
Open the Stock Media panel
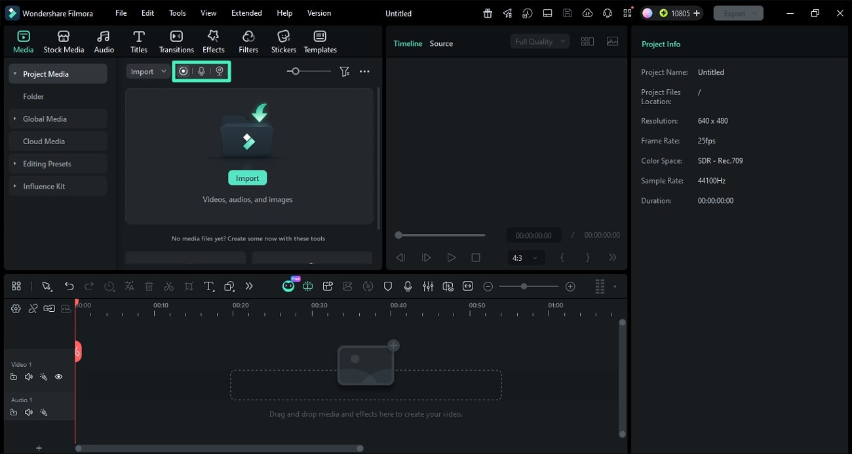point(64,42)
